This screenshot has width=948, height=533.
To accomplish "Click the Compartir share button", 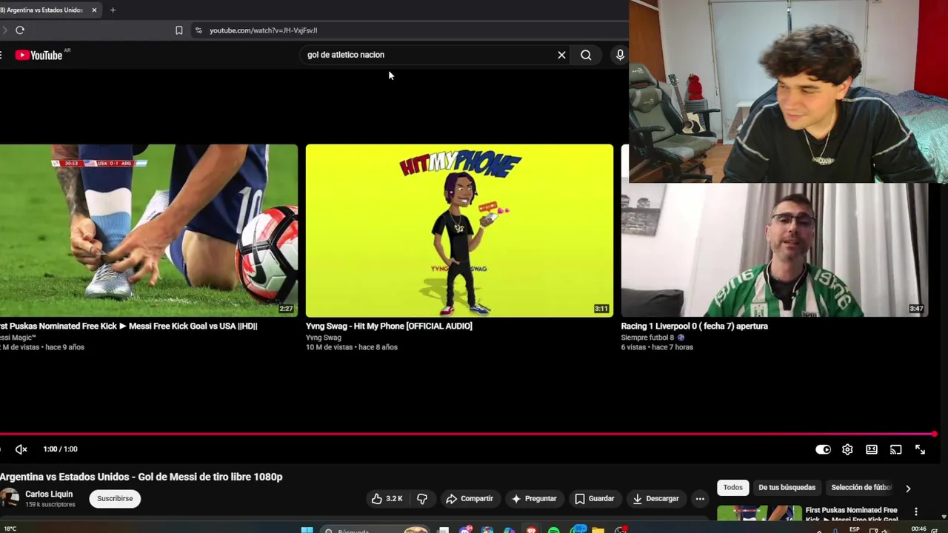I will (470, 499).
